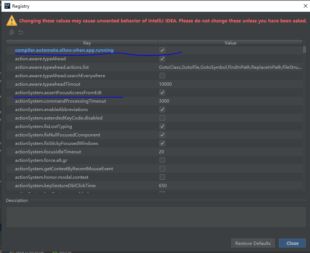The image size is (310, 253).
Task: Click the Key column header
Action: [87, 43]
